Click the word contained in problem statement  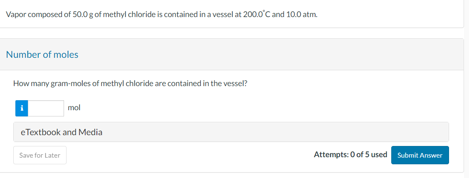178,15
